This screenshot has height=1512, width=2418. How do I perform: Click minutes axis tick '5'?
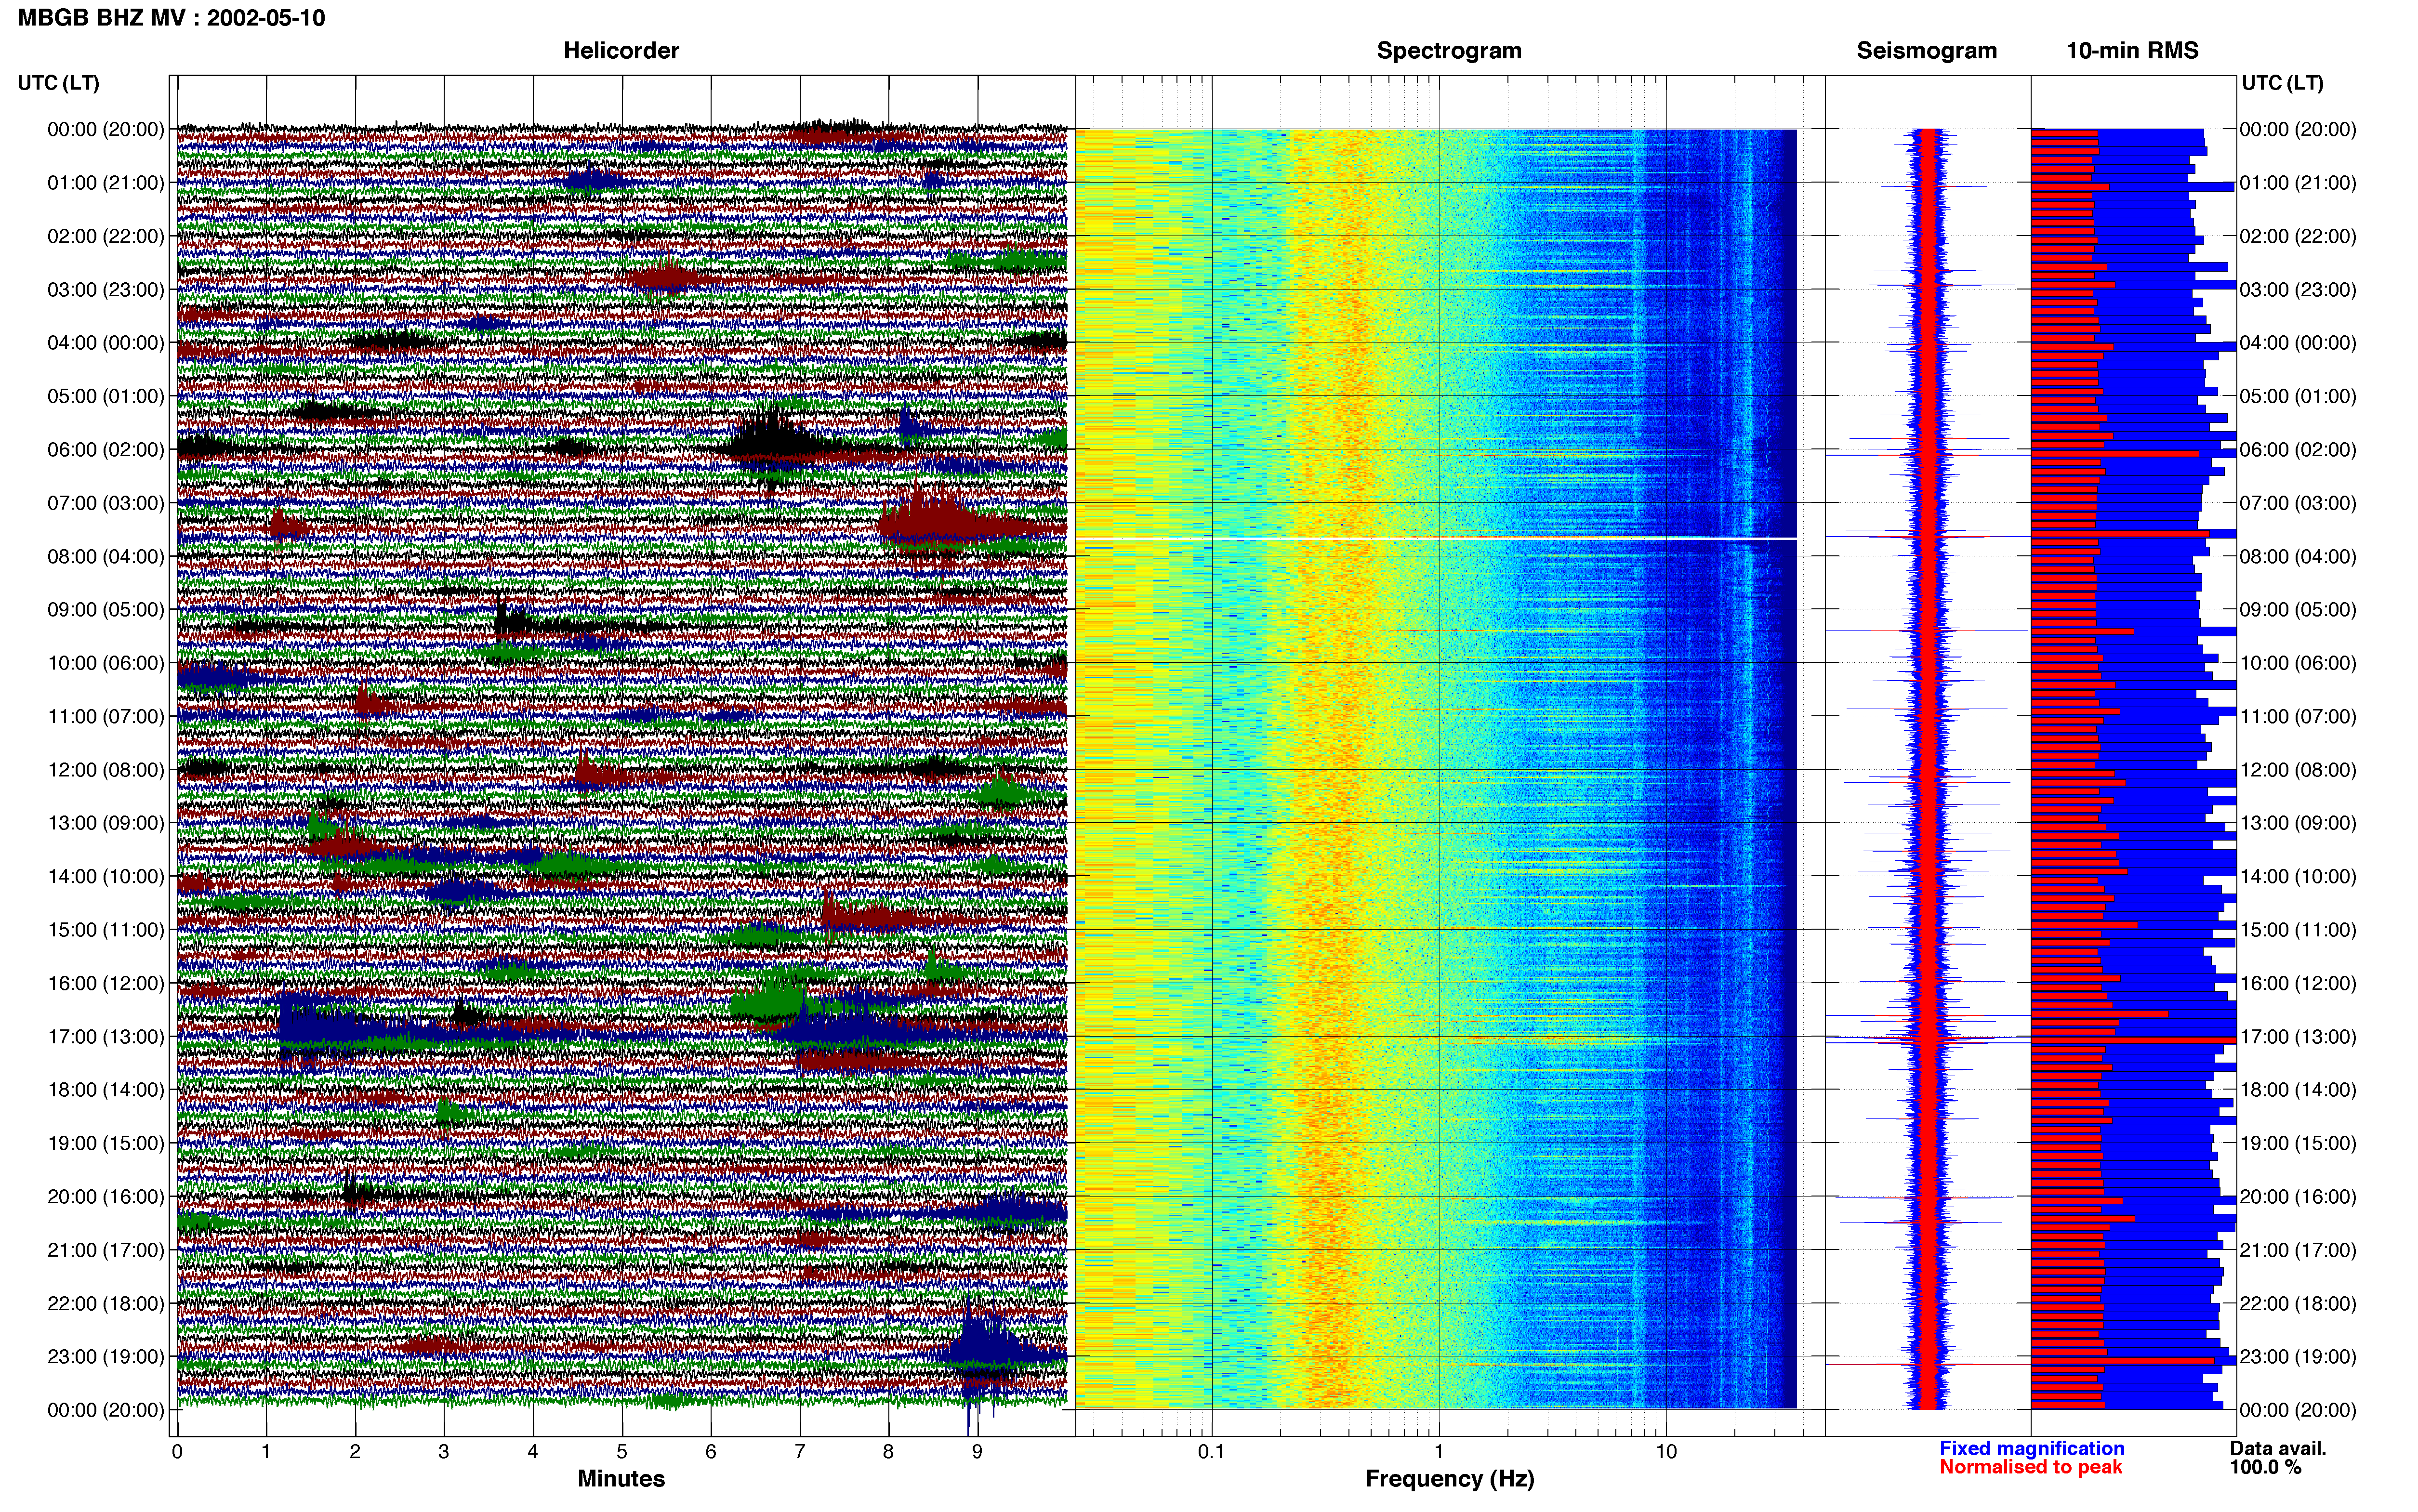point(622,1452)
